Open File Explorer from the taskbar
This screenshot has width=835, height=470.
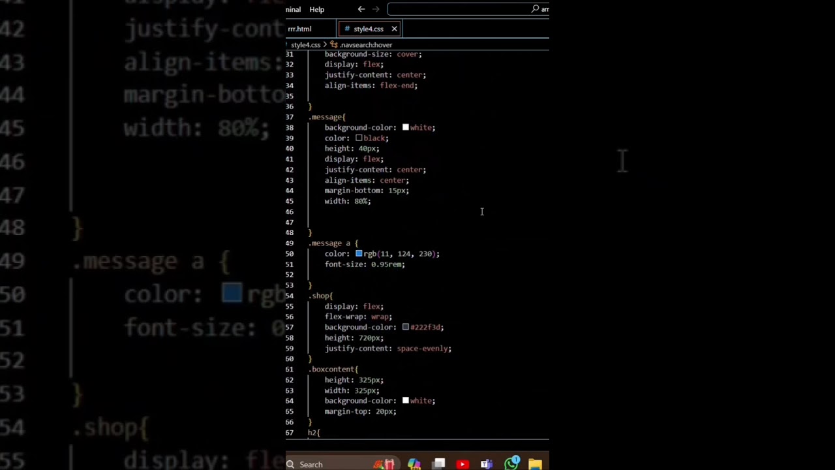pos(536,464)
